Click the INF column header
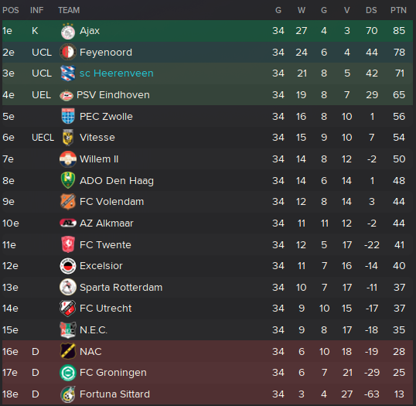This screenshot has height=406, width=416. (36, 10)
